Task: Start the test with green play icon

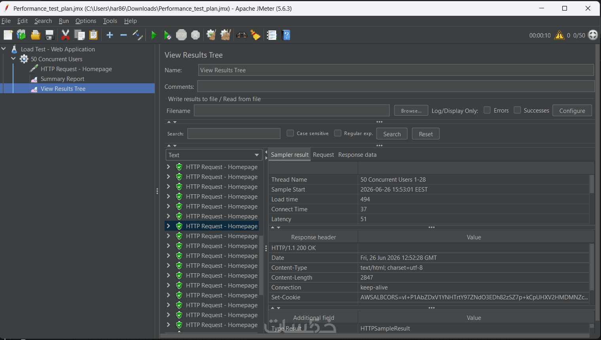Action: coord(154,35)
